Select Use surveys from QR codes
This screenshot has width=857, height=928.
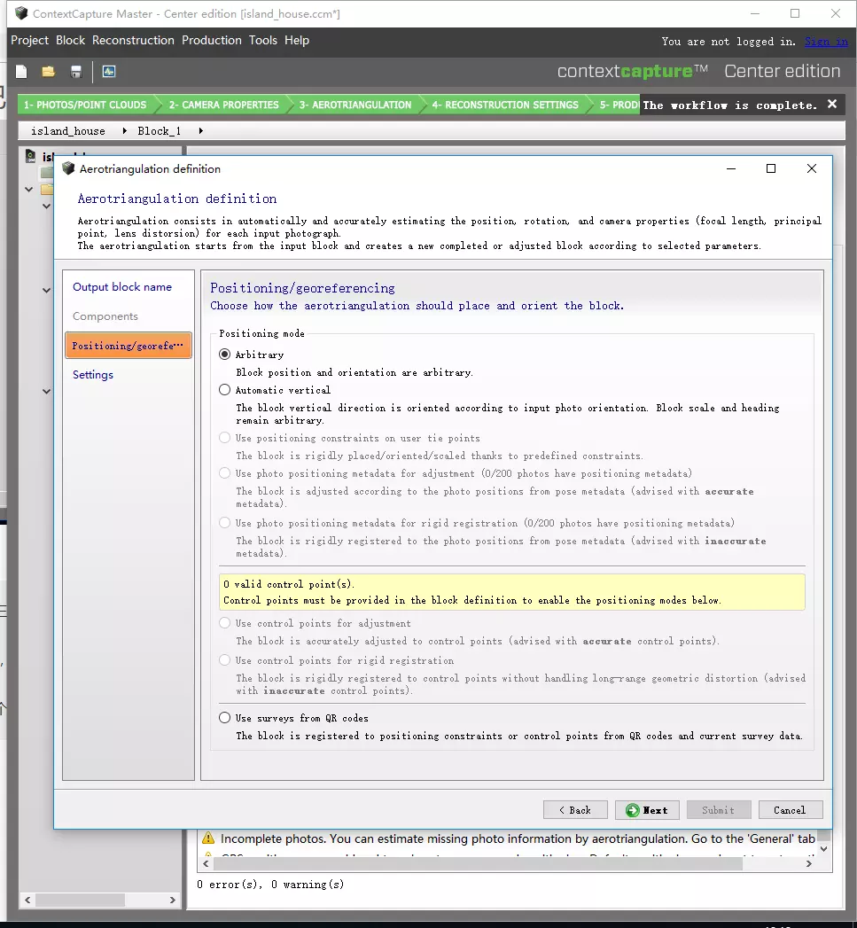224,717
